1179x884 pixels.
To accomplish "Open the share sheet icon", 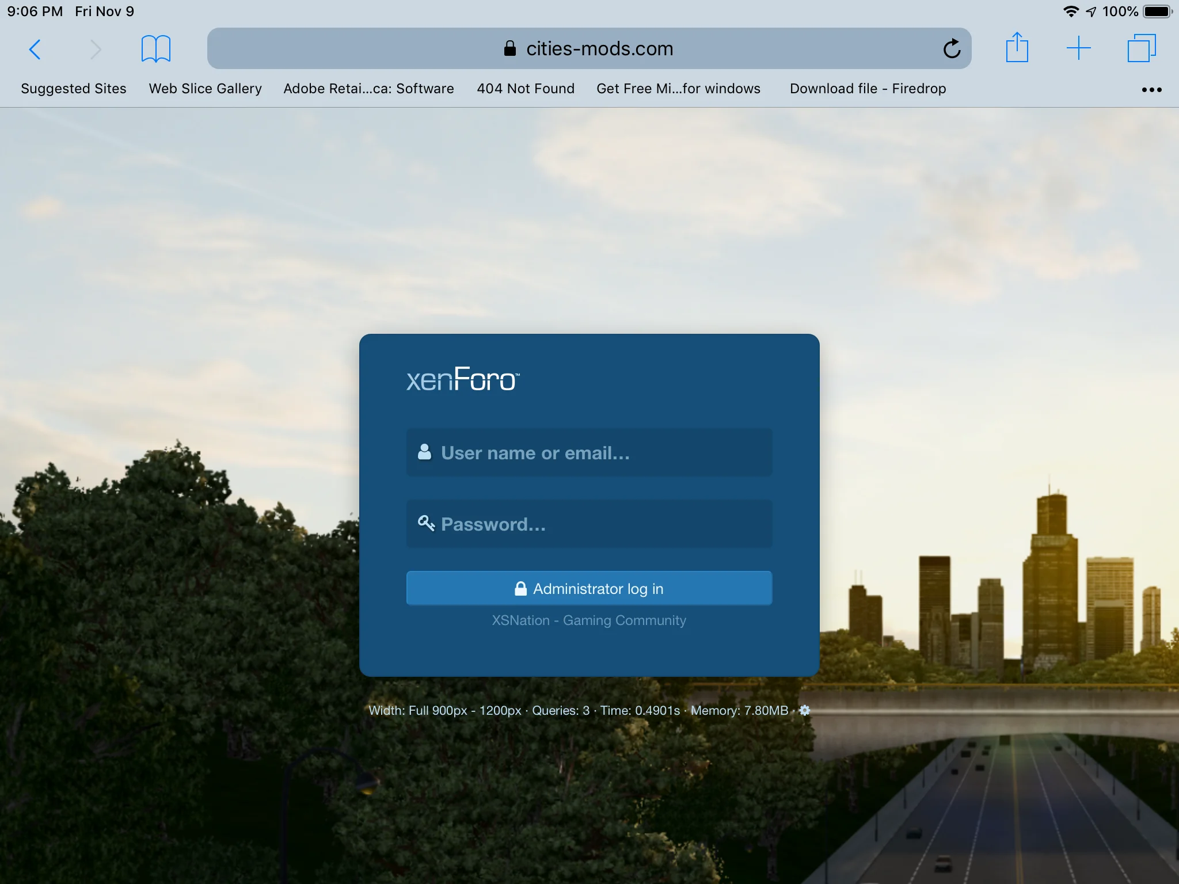I will pyautogui.click(x=1017, y=48).
